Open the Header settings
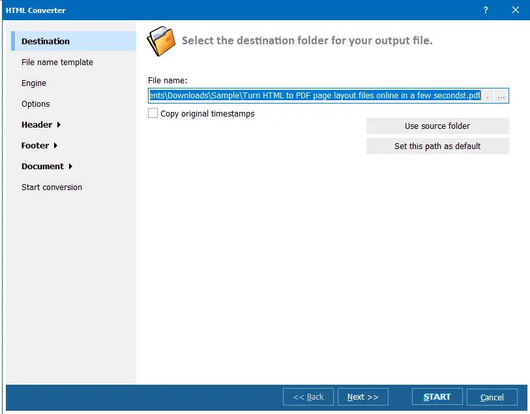Screen dimensions: 530x414 click(x=37, y=125)
